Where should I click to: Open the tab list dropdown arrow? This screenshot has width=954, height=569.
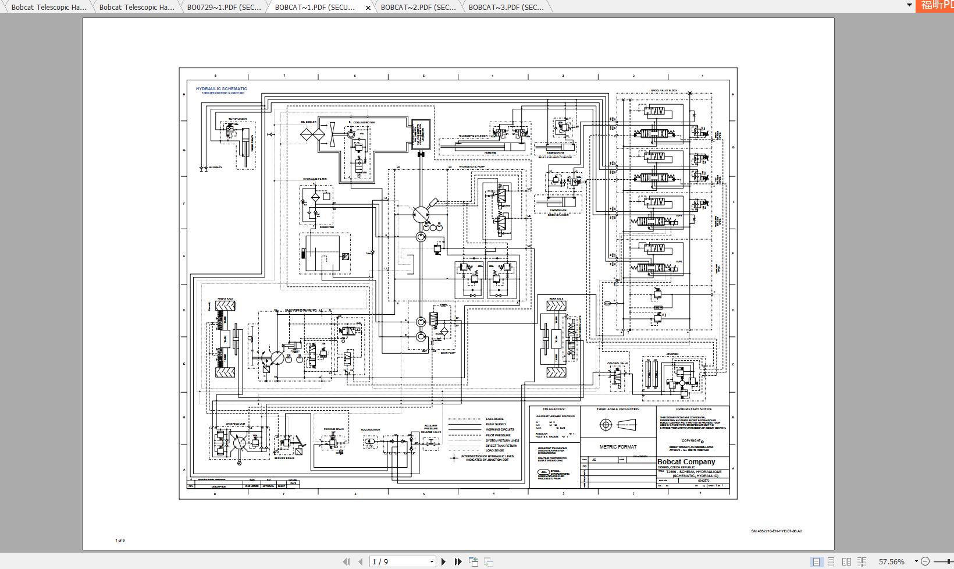(x=909, y=5)
